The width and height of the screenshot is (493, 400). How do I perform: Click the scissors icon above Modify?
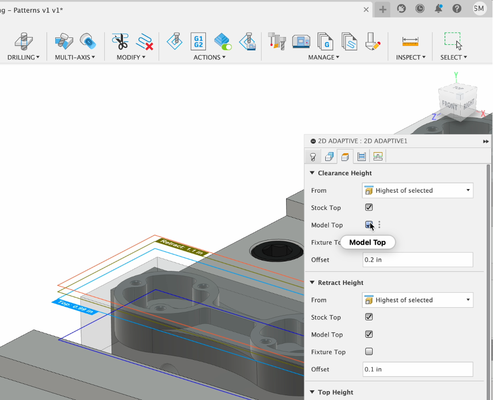[x=120, y=42]
